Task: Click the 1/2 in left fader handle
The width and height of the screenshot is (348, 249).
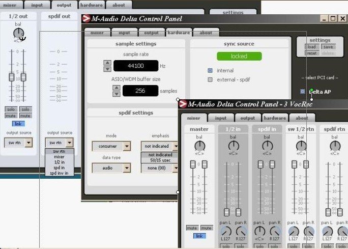Action: click(226, 212)
